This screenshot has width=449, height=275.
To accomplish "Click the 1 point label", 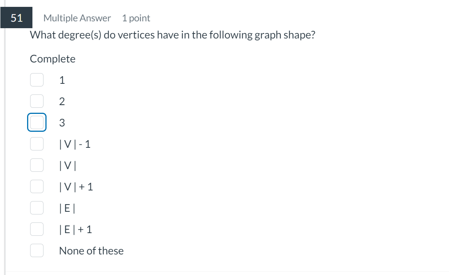I will (x=136, y=18).
